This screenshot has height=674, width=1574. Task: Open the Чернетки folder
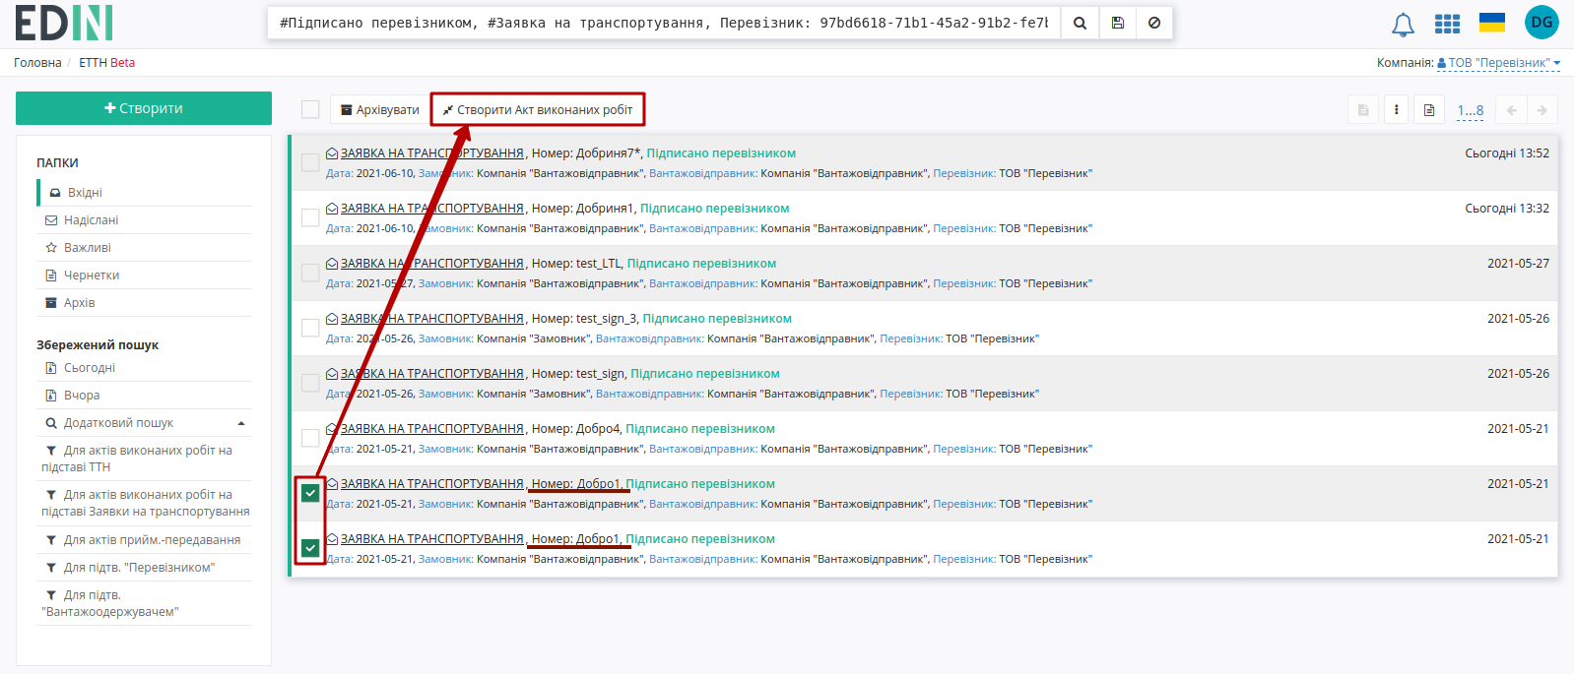(x=144, y=276)
